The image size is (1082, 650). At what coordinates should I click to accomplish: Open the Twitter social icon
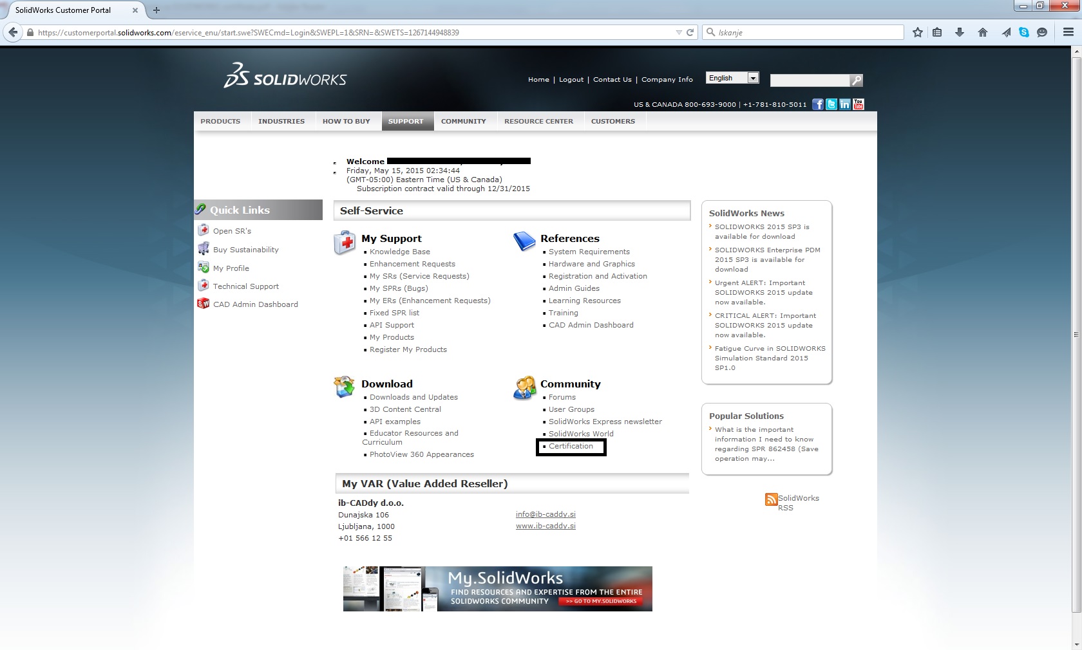[831, 104]
